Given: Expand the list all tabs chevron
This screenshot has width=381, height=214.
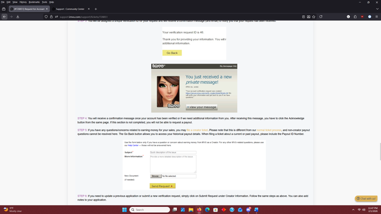Looking at the screenshot, I should [x=377, y=9].
